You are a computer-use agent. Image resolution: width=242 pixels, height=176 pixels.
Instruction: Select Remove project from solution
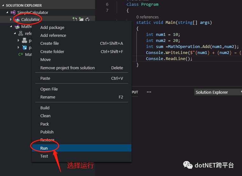(x=82, y=68)
